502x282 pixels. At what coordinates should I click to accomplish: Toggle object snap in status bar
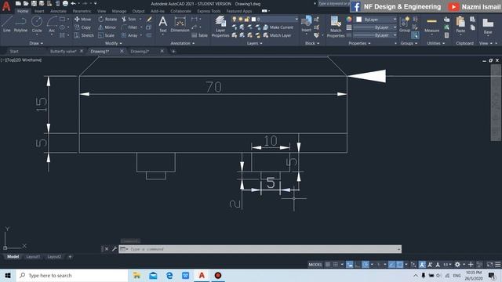pos(400,265)
